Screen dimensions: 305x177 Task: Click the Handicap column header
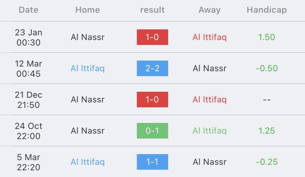tap(267, 10)
